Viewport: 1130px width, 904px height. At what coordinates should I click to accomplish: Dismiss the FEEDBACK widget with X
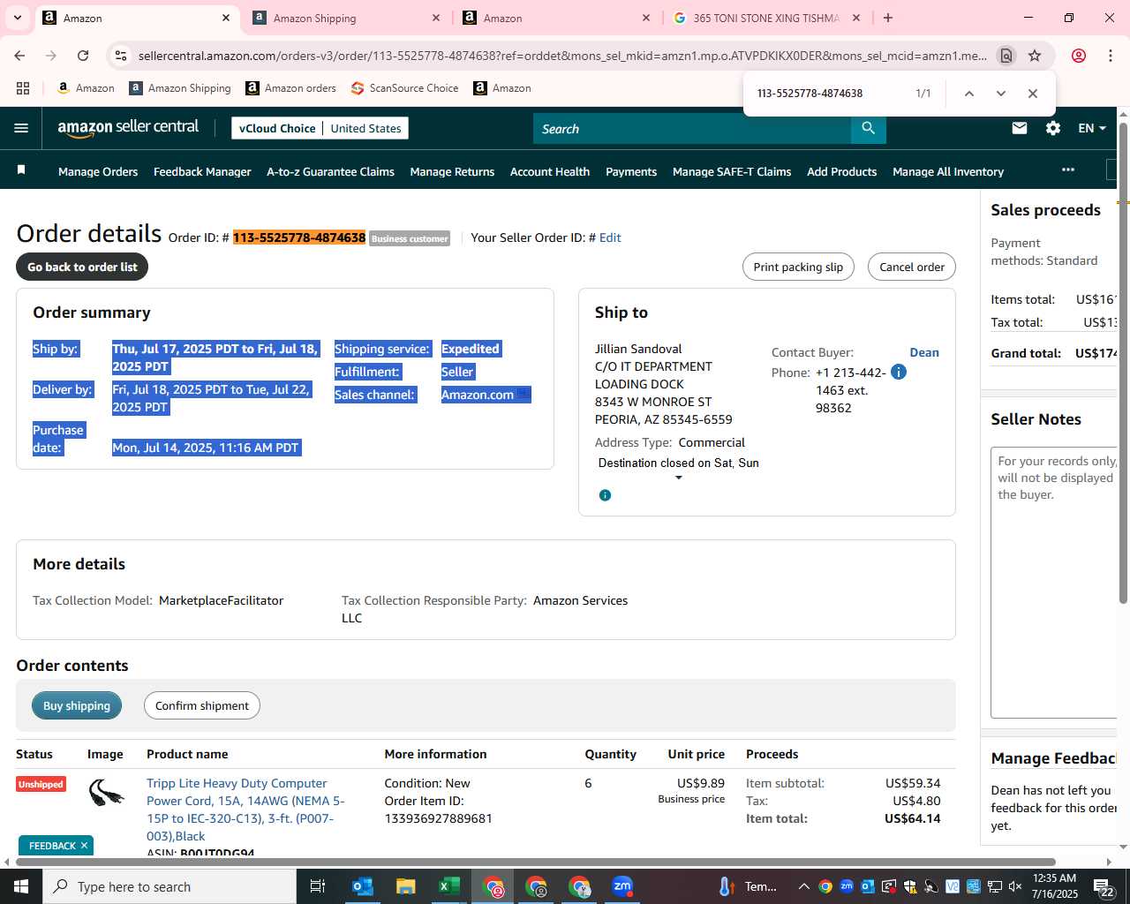tap(84, 845)
